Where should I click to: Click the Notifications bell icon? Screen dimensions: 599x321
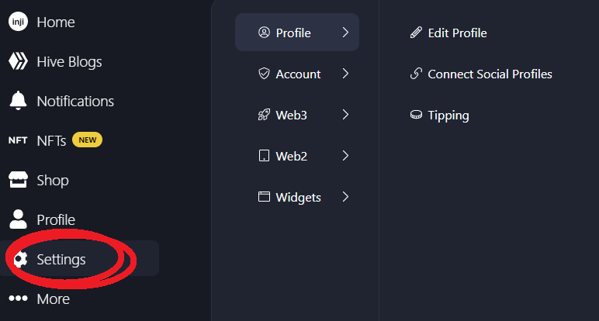pyautogui.click(x=18, y=101)
